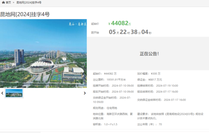Click the large Kunshan aerial photo
Viewport: 209px width, 133px height.
[x=43, y=54]
